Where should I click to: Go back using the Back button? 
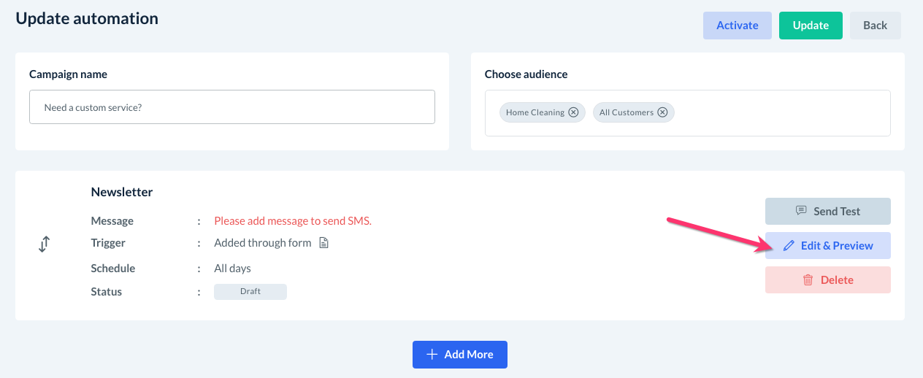click(x=875, y=26)
